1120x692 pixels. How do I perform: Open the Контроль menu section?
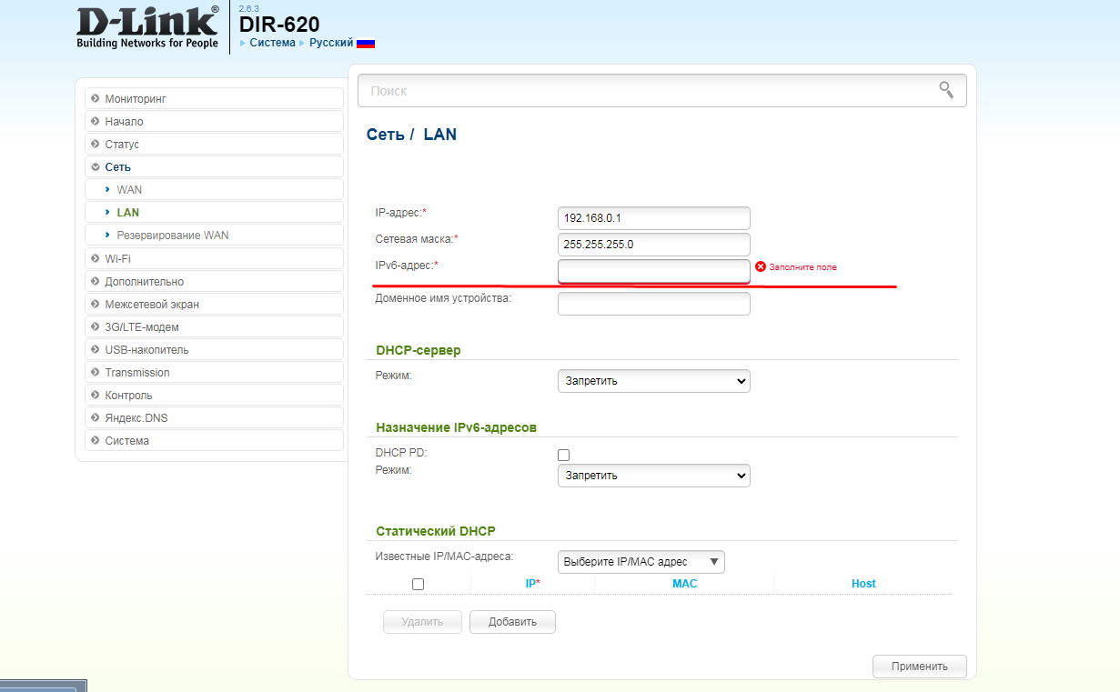pos(214,395)
